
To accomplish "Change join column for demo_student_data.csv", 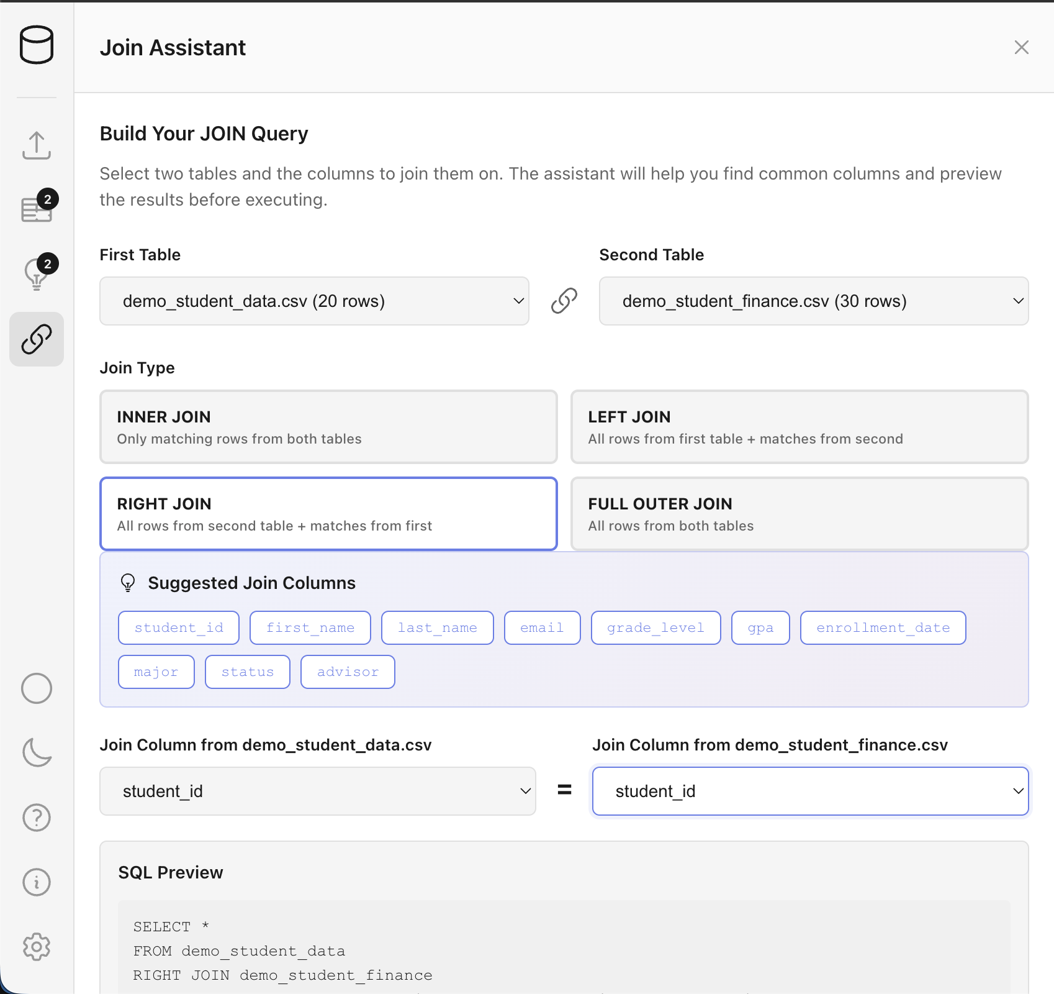I will tap(317, 790).
